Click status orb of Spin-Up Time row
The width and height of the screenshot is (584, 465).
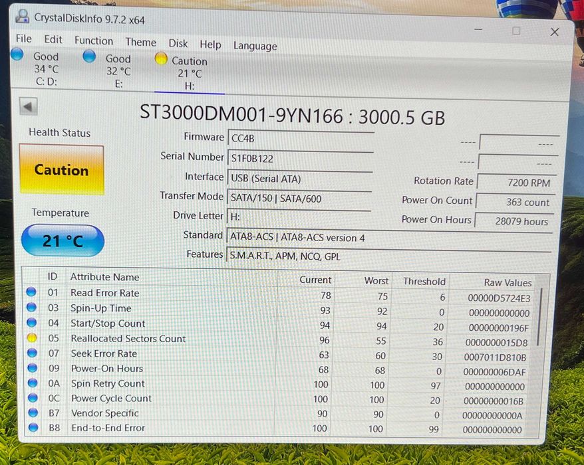(x=32, y=307)
